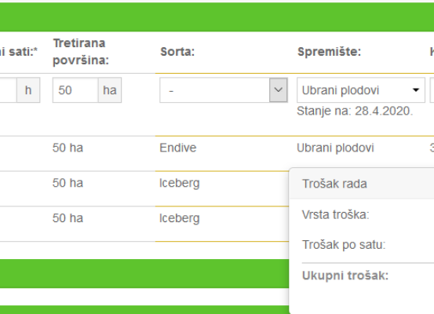Screen dimensions: 434x314
Task: Click the Spremište column header
Action: click(x=329, y=52)
